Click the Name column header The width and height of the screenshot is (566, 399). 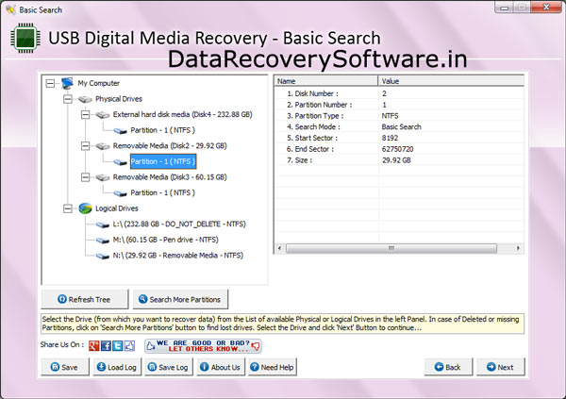tap(326, 81)
